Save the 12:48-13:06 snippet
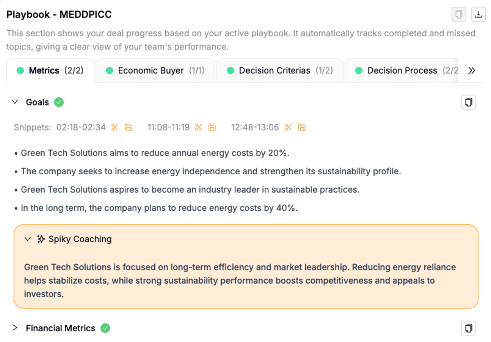Viewport: 491px width, 342px height. tap(302, 127)
